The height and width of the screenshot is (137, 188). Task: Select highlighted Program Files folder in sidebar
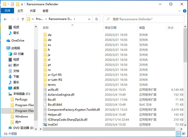pos(18,111)
